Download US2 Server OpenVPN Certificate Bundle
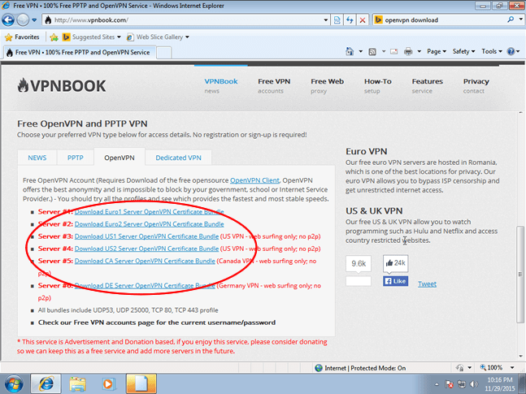 click(146, 249)
